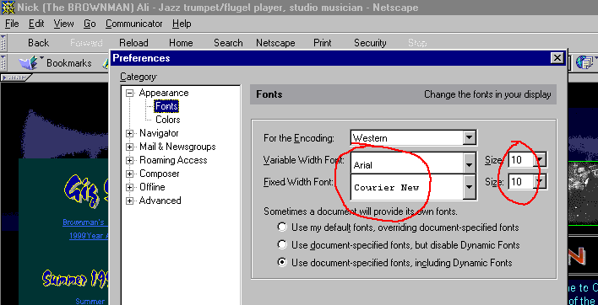
Task: Click the Back toolbar button
Action: point(38,43)
